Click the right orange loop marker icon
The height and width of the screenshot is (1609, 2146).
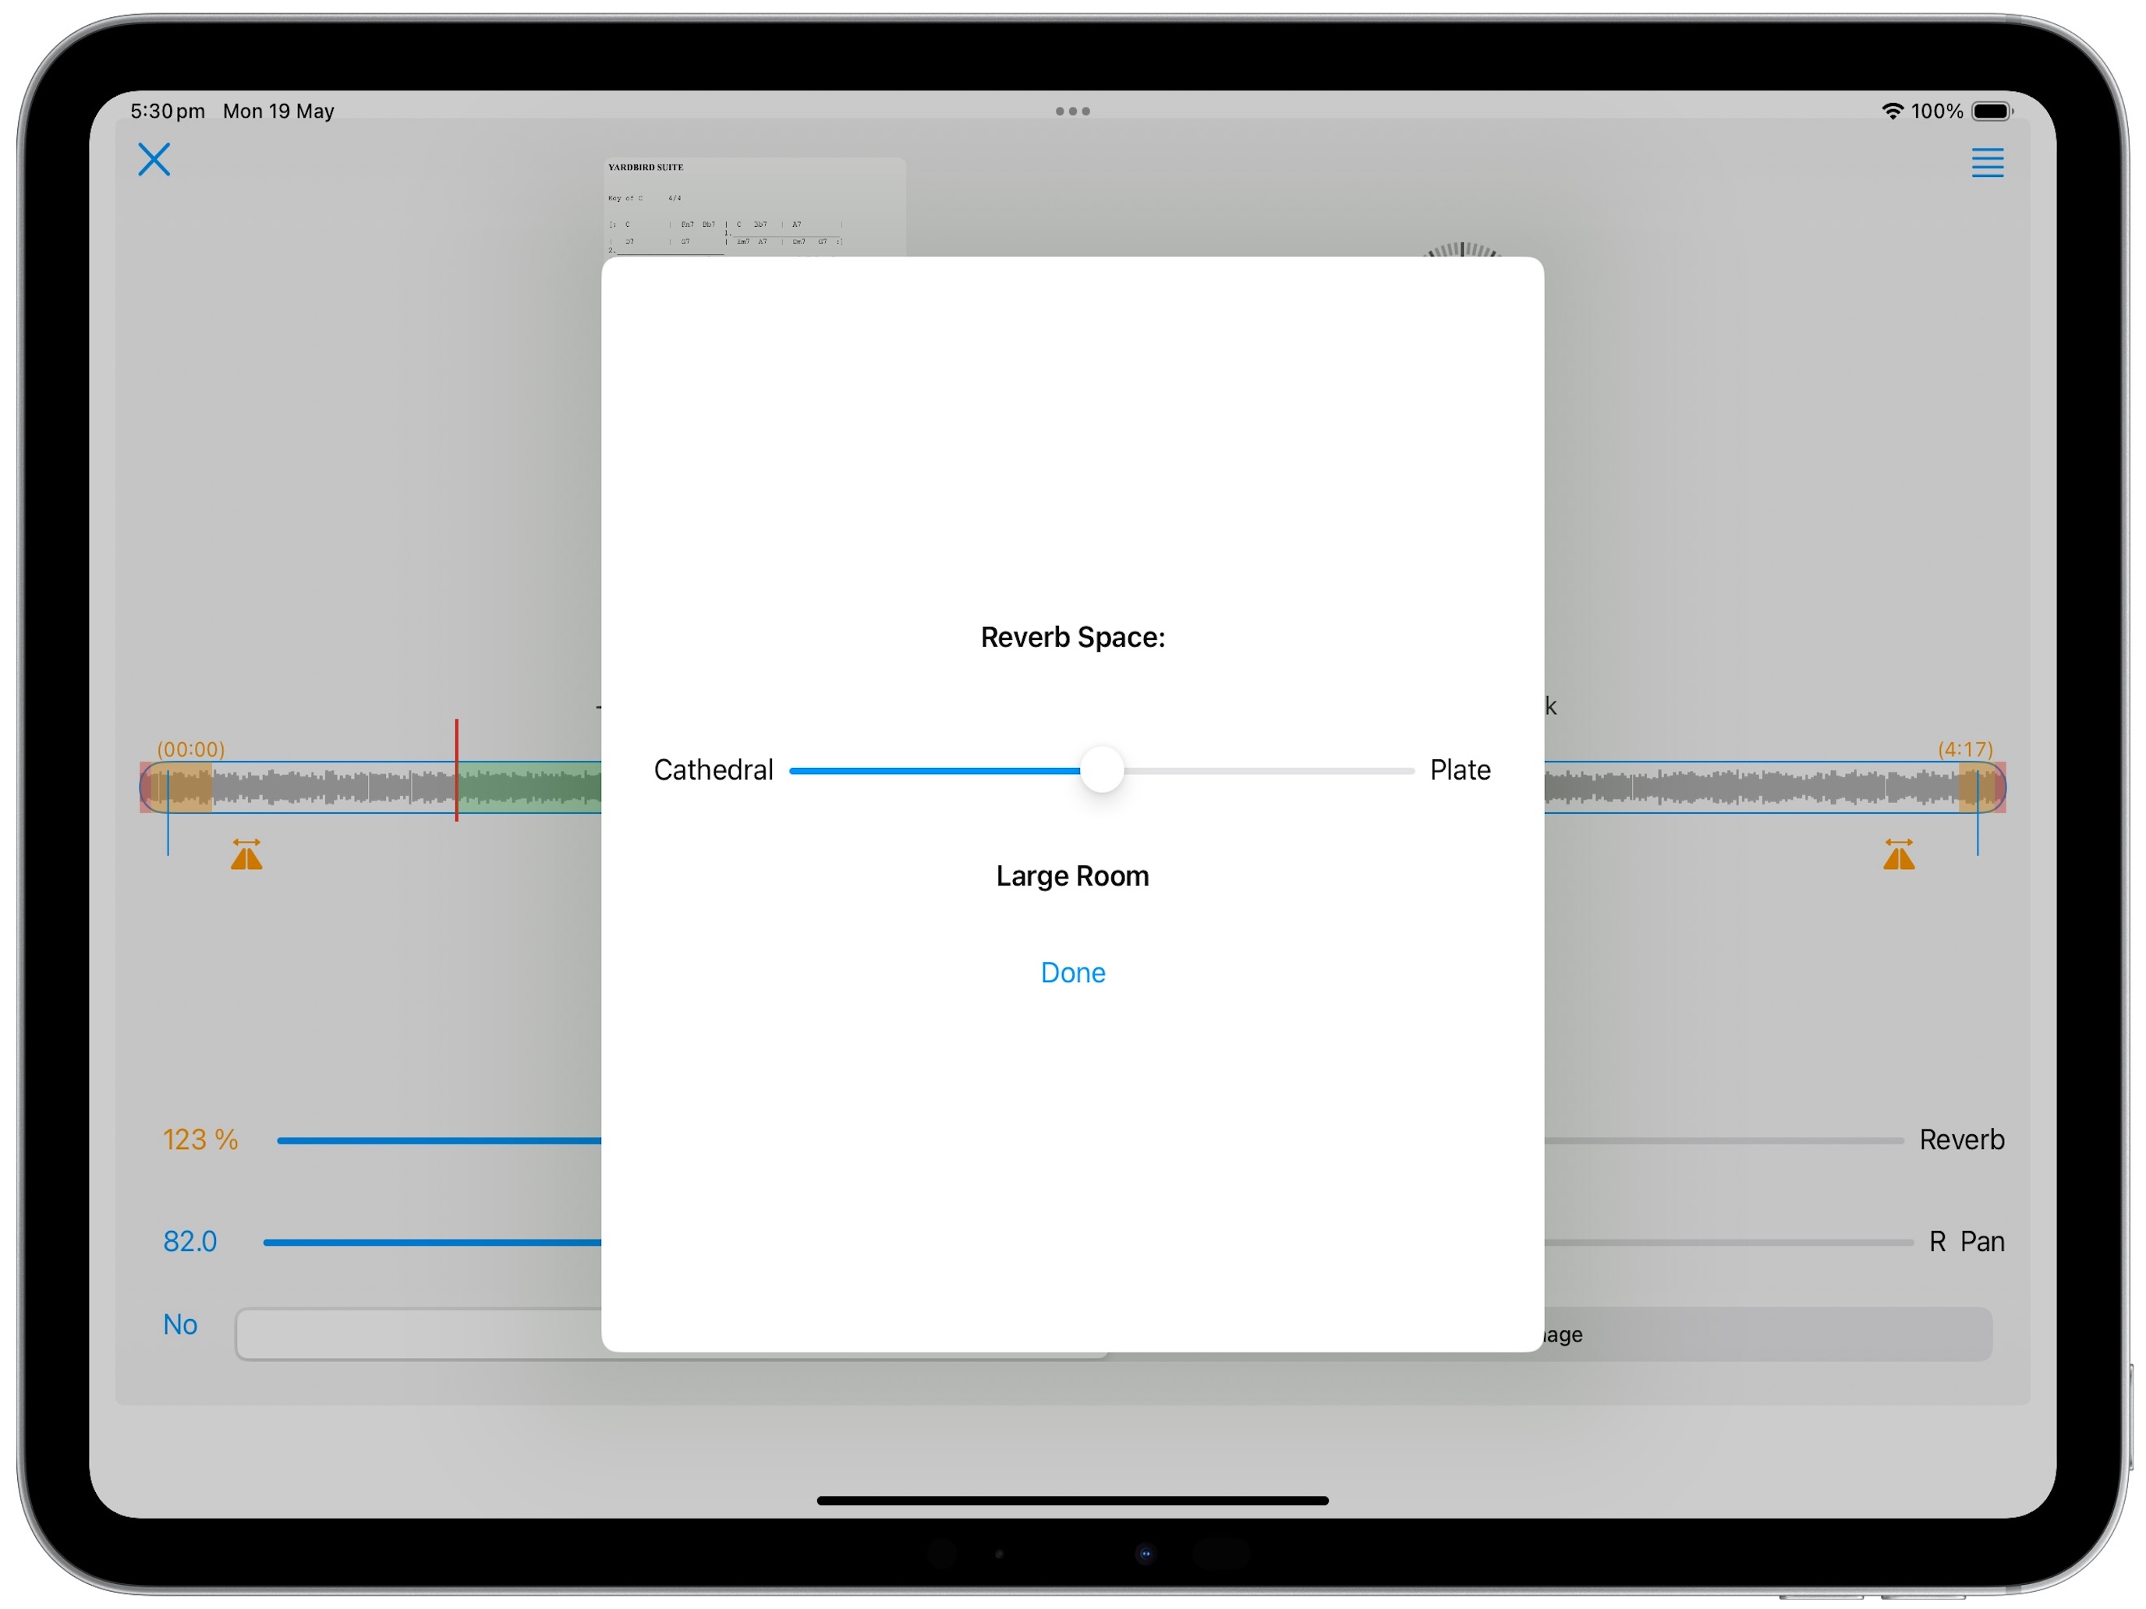point(1899,854)
